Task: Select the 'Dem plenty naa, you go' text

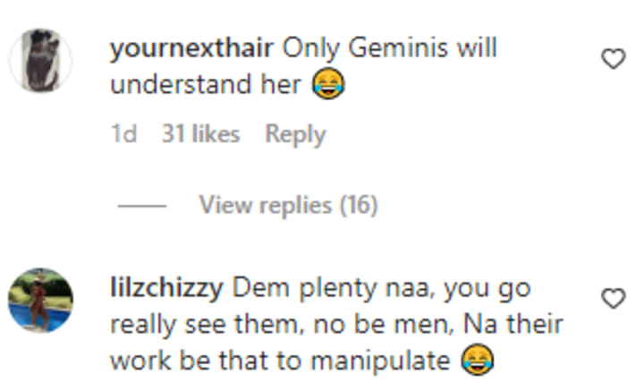Action: click(382, 289)
